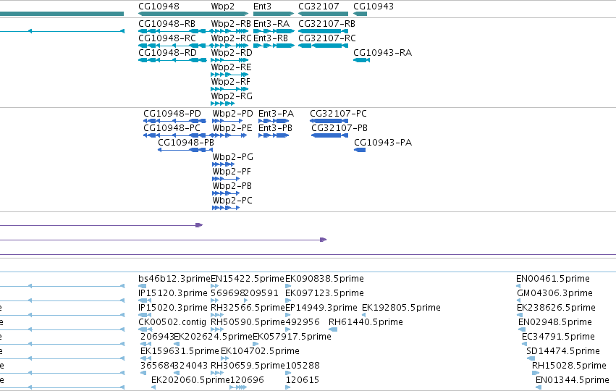Select feature 120615
Viewport: 616px width, 391px height.
[303, 380]
